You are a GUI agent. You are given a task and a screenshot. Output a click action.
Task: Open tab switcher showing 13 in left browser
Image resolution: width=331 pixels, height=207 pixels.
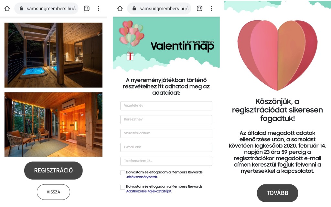(x=87, y=8)
